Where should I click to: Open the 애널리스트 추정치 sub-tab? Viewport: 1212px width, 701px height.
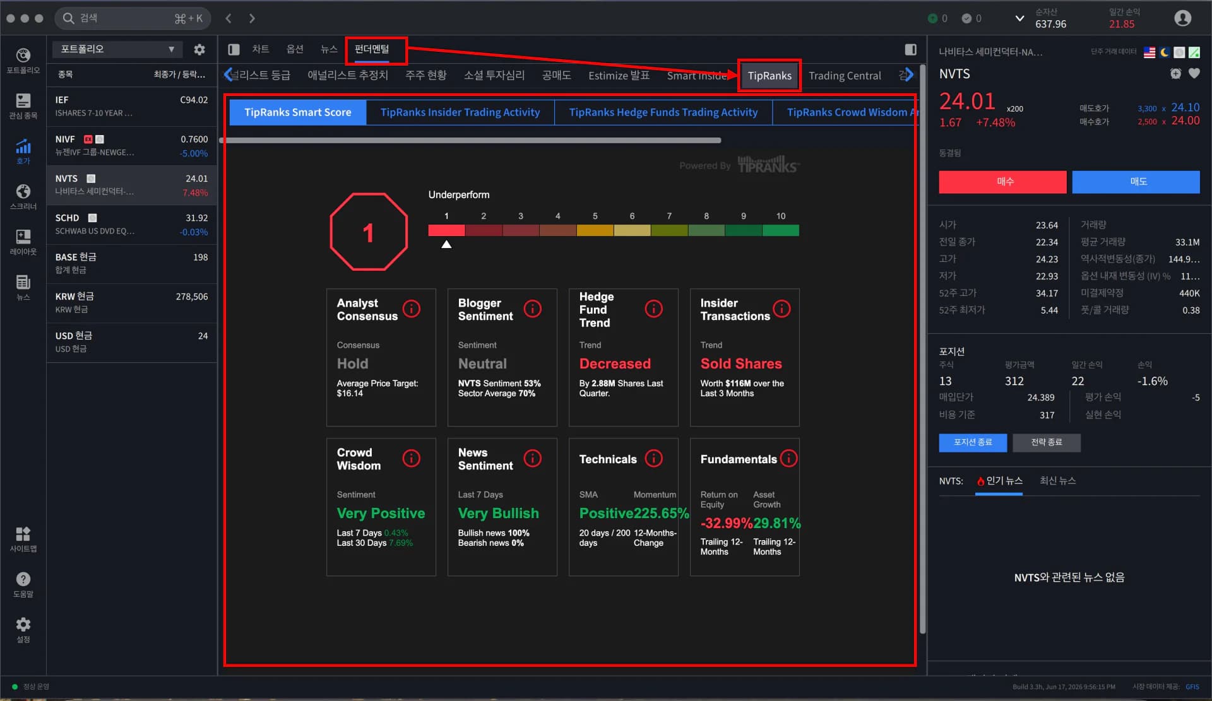tap(348, 75)
